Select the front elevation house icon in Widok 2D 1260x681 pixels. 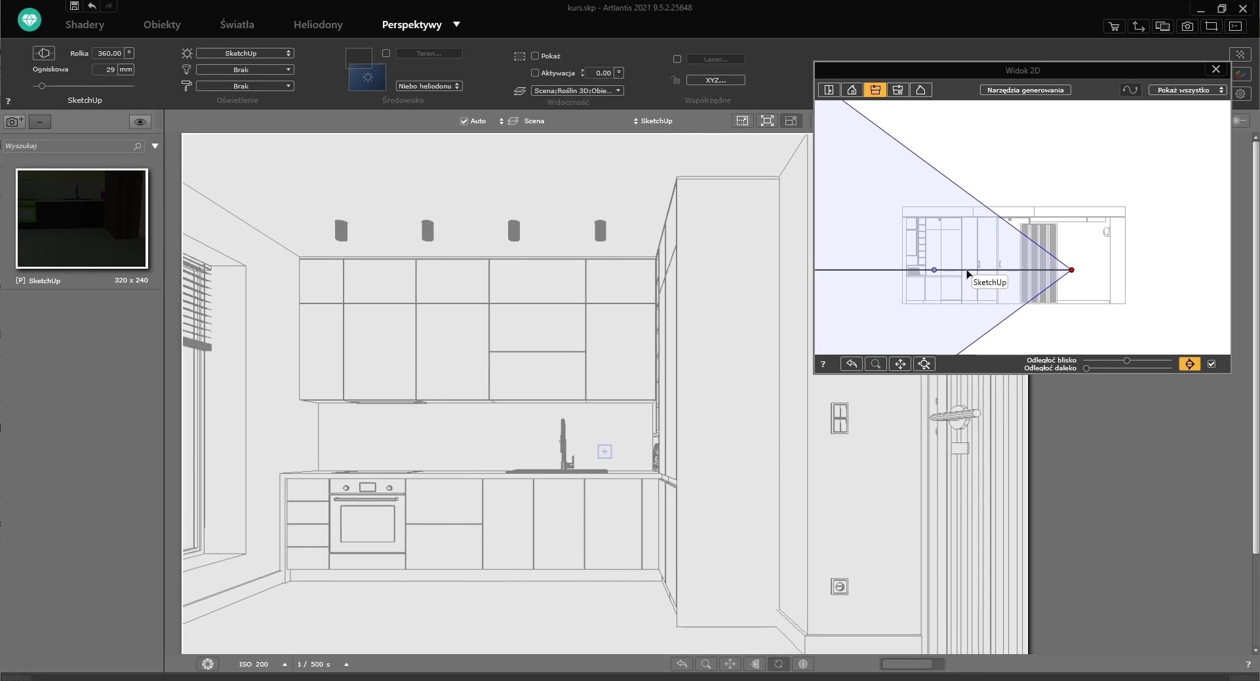point(852,90)
